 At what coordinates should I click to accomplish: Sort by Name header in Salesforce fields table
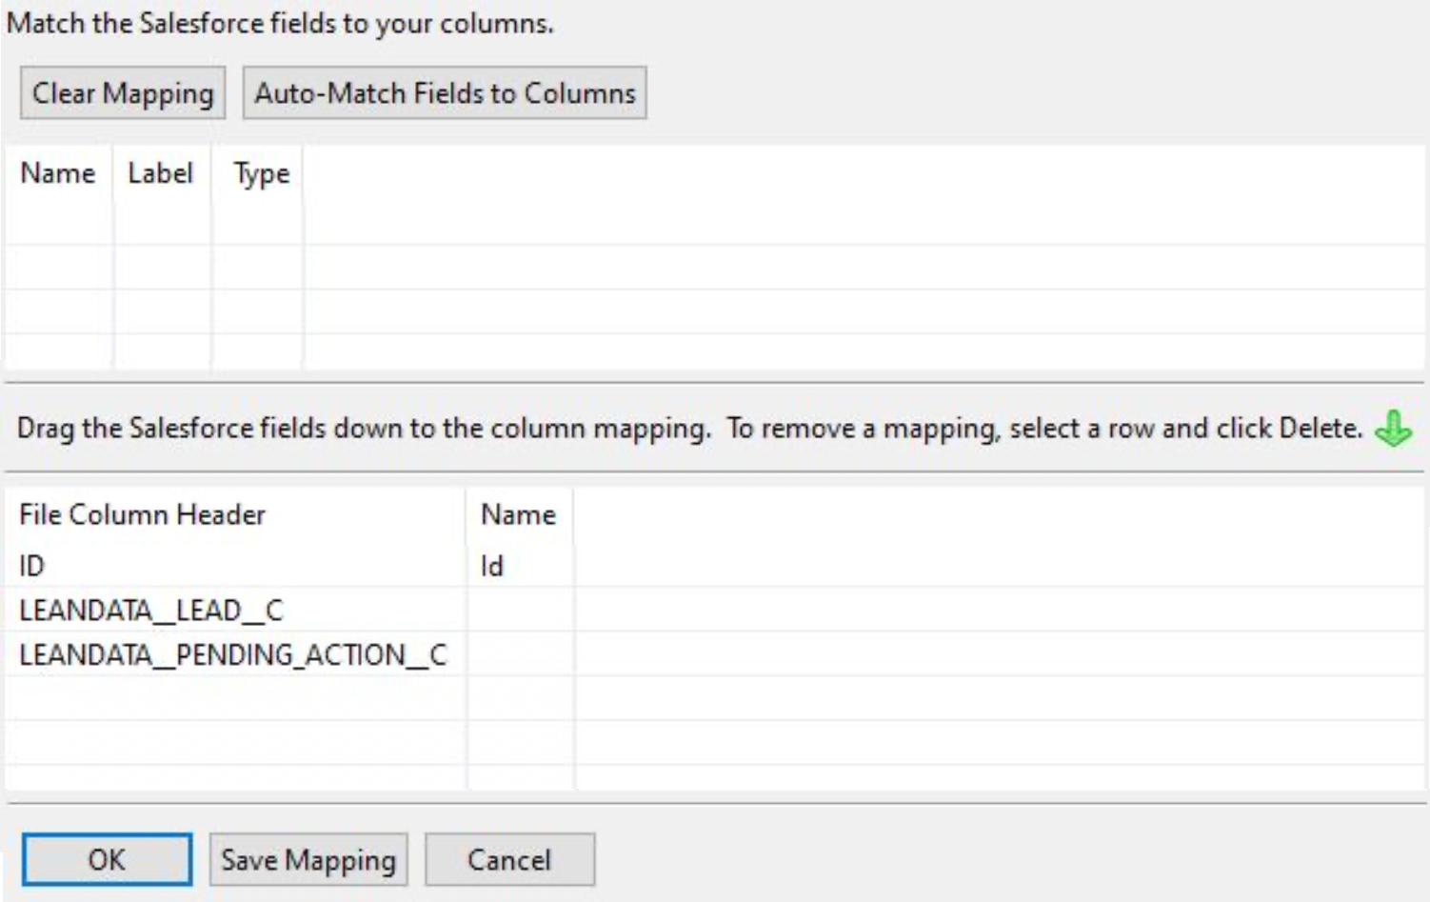click(58, 173)
